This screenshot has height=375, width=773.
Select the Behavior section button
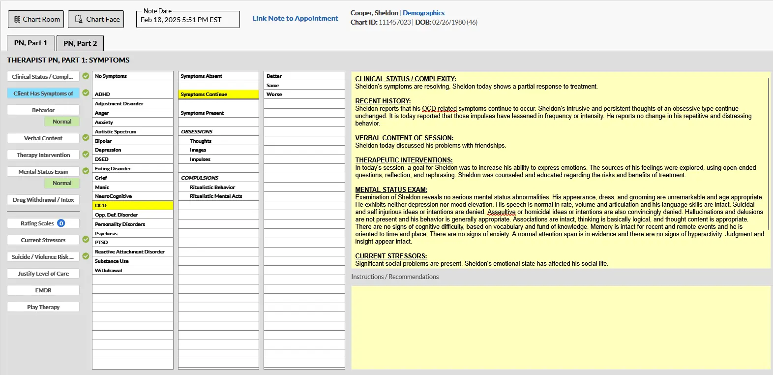43,110
